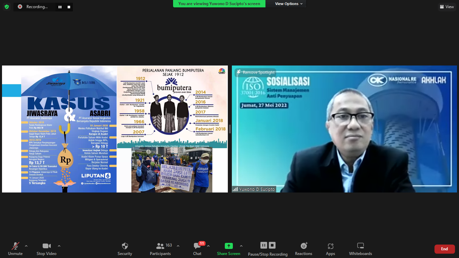Open the Apps panel
This screenshot has width=459, height=258.
pos(330,249)
